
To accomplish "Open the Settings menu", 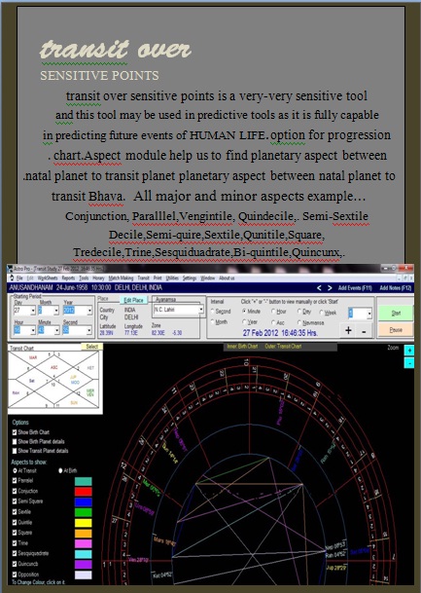I will (190, 278).
